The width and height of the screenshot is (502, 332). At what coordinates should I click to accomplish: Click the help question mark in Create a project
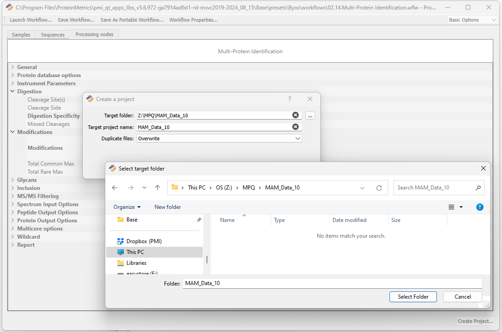click(x=290, y=99)
